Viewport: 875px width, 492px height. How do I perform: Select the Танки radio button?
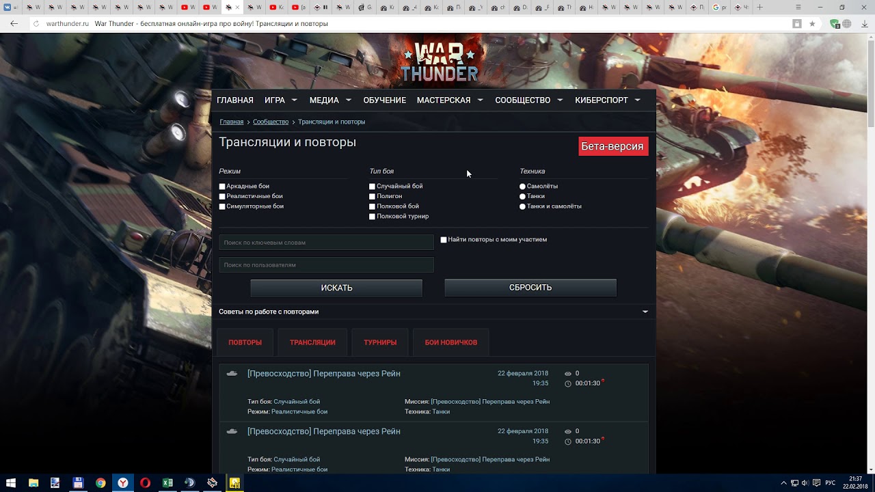pos(522,196)
